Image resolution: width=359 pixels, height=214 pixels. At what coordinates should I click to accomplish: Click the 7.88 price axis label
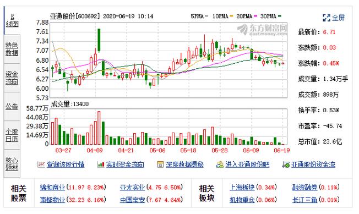pos(42,23)
